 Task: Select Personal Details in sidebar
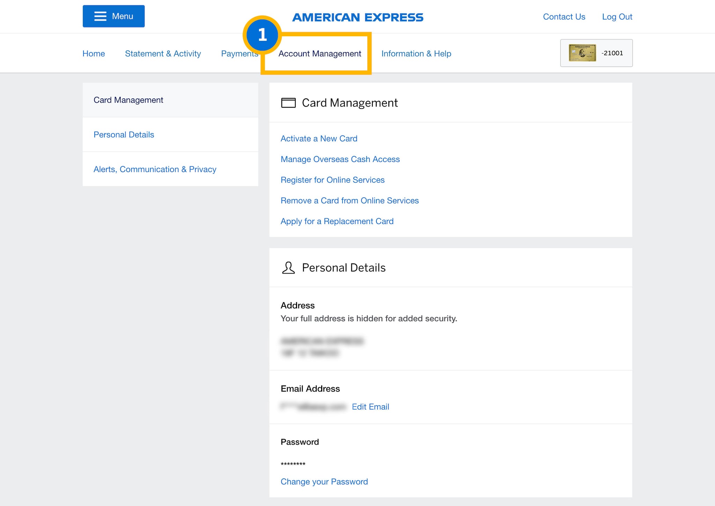[x=124, y=135]
